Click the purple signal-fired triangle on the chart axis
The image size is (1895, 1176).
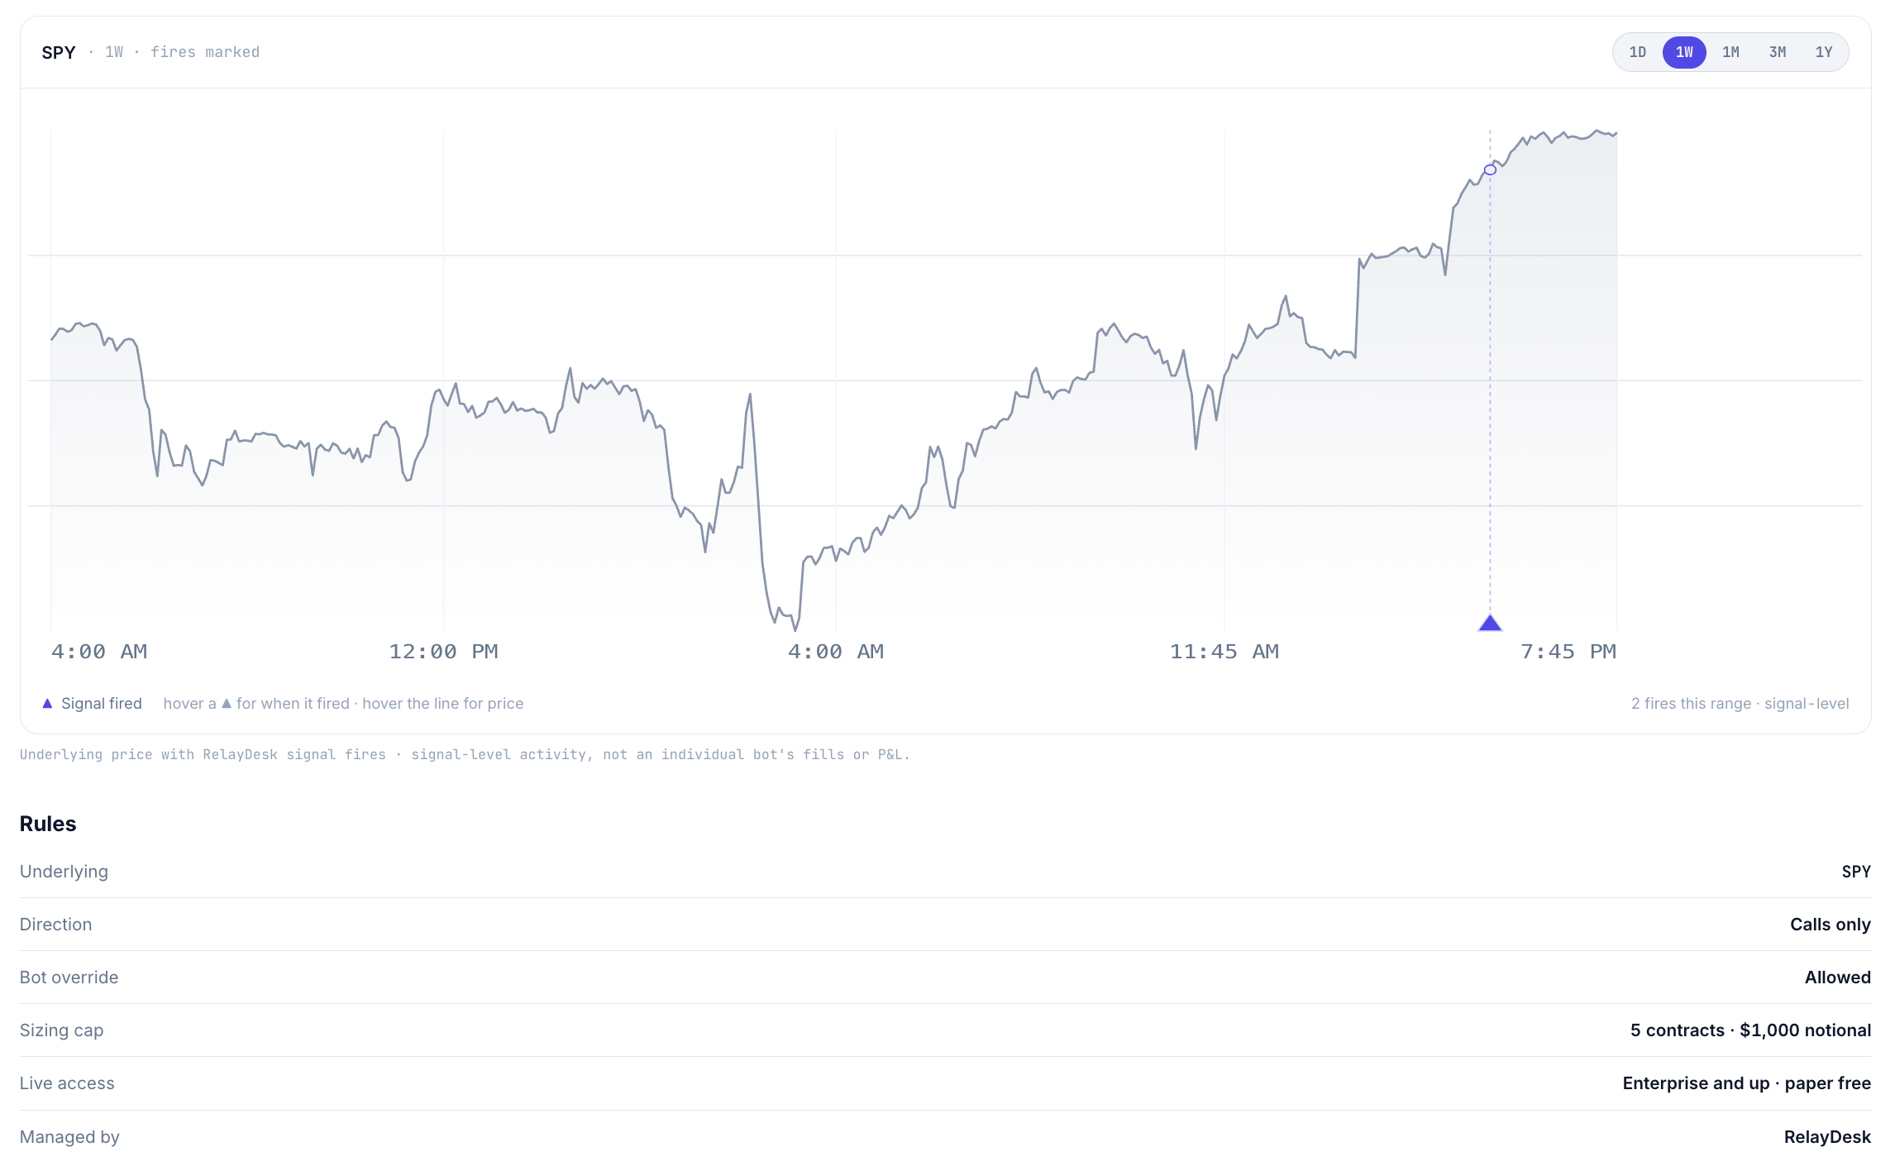click(x=1490, y=623)
